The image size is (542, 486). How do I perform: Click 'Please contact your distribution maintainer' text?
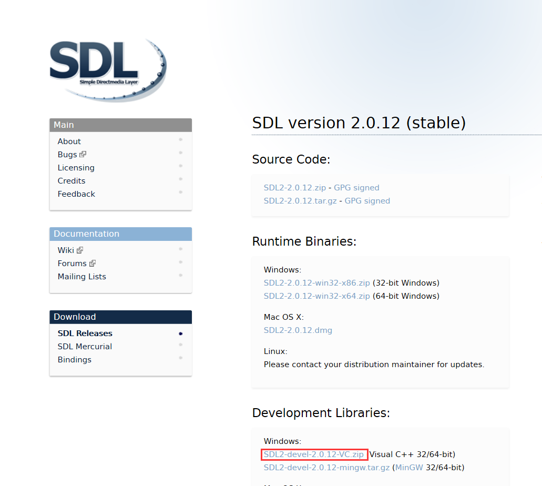click(374, 364)
